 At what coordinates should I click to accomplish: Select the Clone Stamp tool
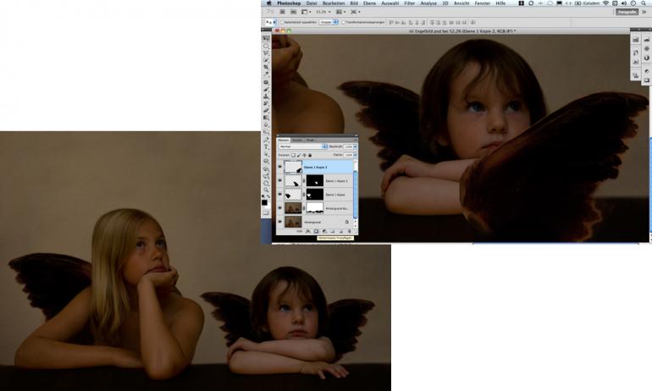coord(266,96)
